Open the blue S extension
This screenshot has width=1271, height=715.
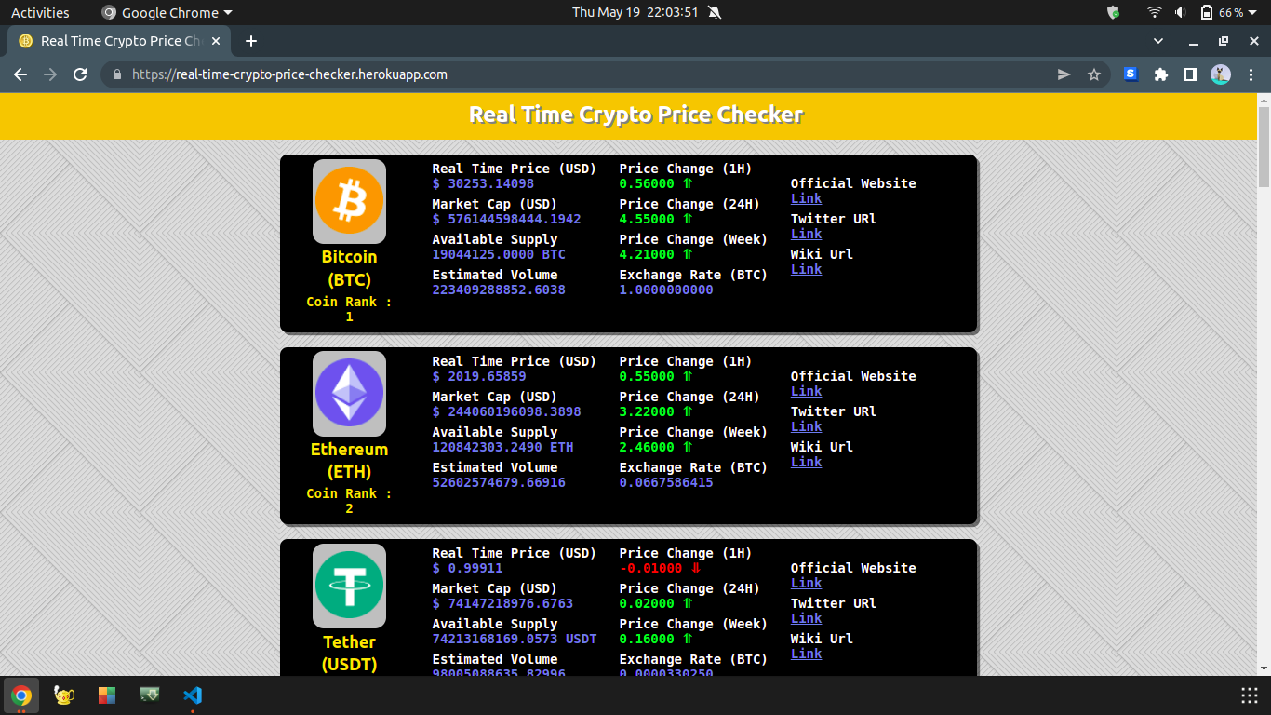(x=1131, y=74)
